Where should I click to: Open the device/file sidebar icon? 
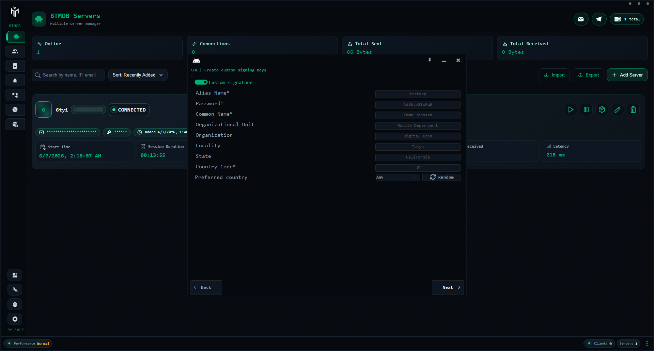(15, 66)
